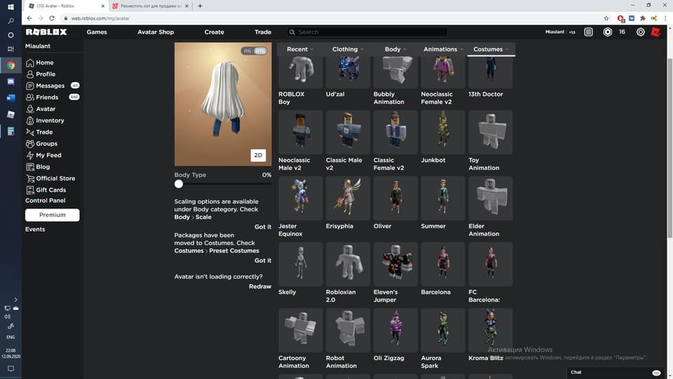The width and height of the screenshot is (673, 379).
Task: Select the Costumes tab
Action: tap(491, 50)
